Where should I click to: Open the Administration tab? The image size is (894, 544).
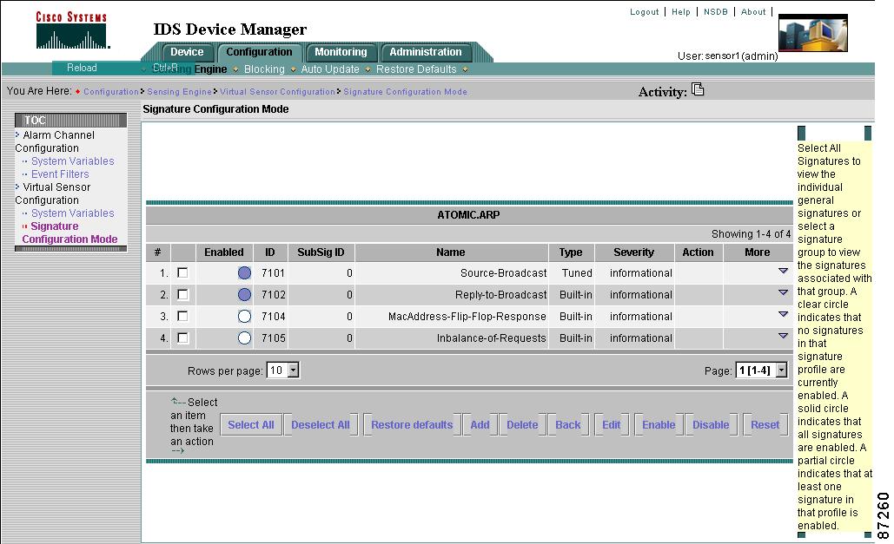[426, 52]
